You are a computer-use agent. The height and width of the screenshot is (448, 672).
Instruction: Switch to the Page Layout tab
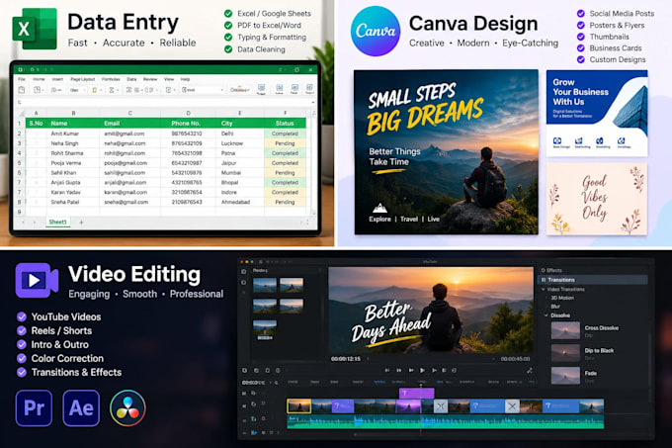[x=83, y=79]
